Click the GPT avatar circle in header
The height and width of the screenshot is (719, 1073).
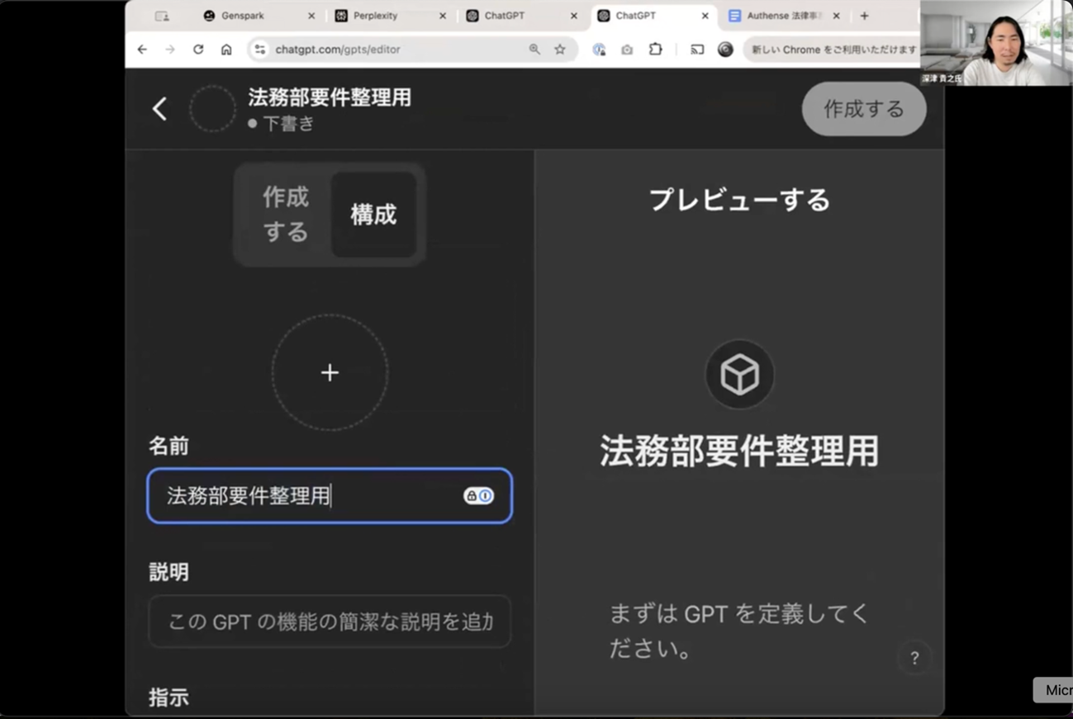pos(212,108)
